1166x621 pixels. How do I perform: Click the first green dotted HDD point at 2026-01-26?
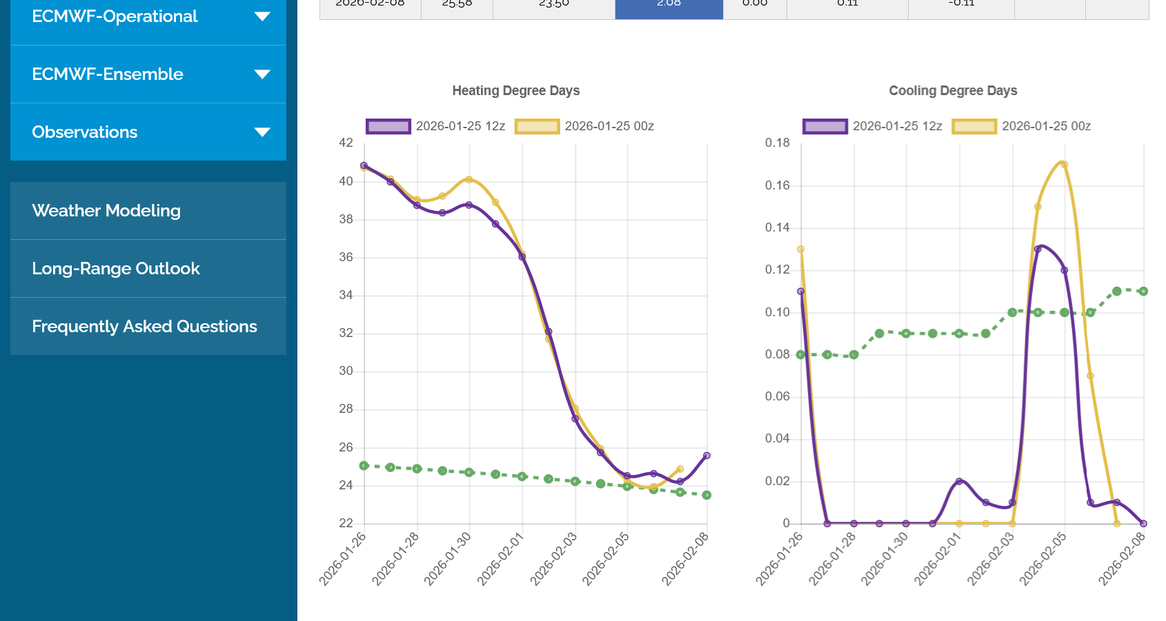pyautogui.click(x=364, y=466)
